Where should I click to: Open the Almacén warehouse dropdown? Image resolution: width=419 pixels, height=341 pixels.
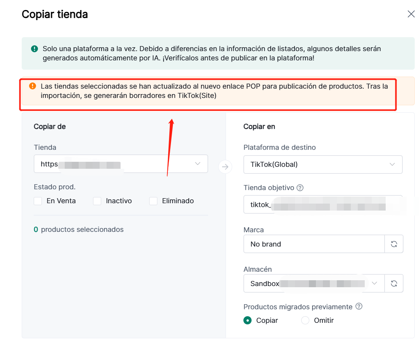click(x=314, y=283)
